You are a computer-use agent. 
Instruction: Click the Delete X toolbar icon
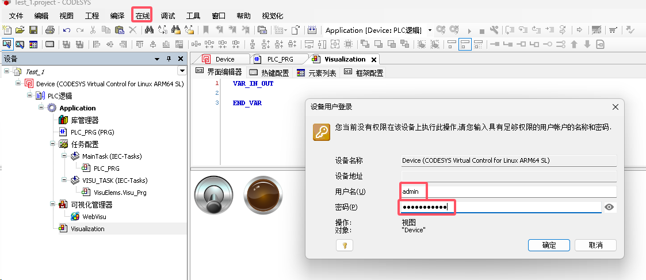(x=133, y=30)
